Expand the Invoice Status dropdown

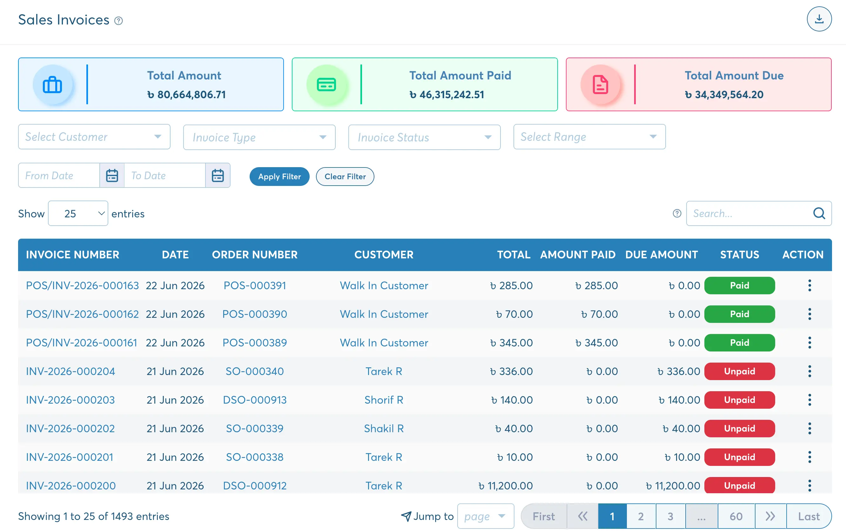pyautogui.click(x=424, y=137)
